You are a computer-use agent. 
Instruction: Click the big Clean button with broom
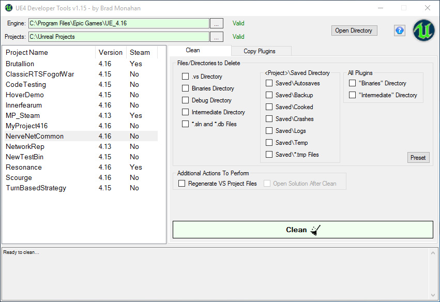tap(302, 230)
